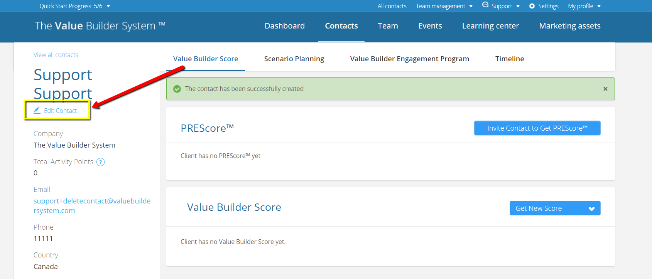
Task: Open the Learning center menu item
Action: click(490, 26)
